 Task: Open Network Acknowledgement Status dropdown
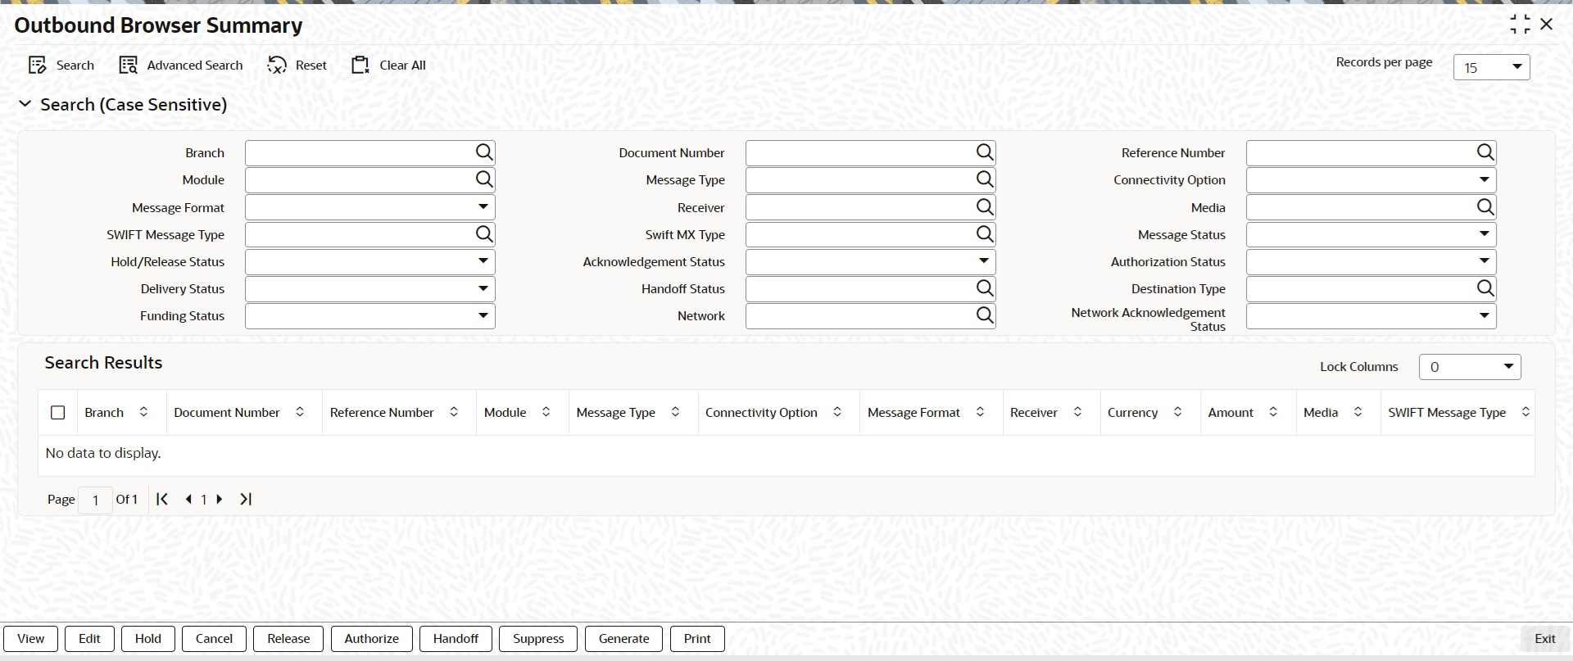(1371, 315)
